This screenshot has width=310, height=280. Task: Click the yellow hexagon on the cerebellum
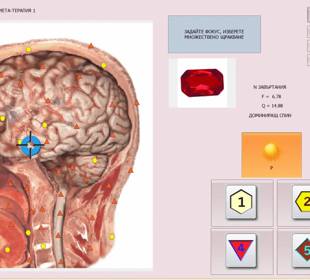point(95,160)
